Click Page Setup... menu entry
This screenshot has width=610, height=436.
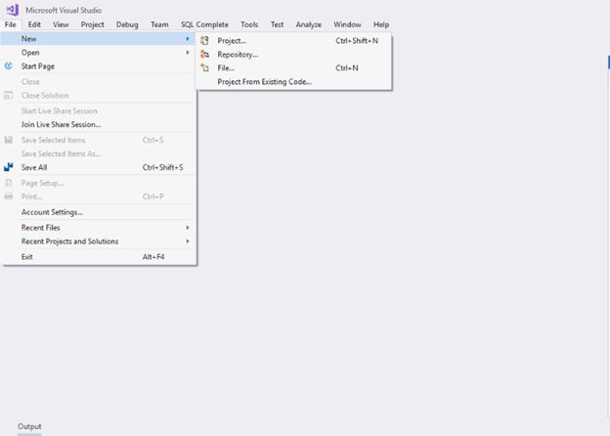point(98,183)
